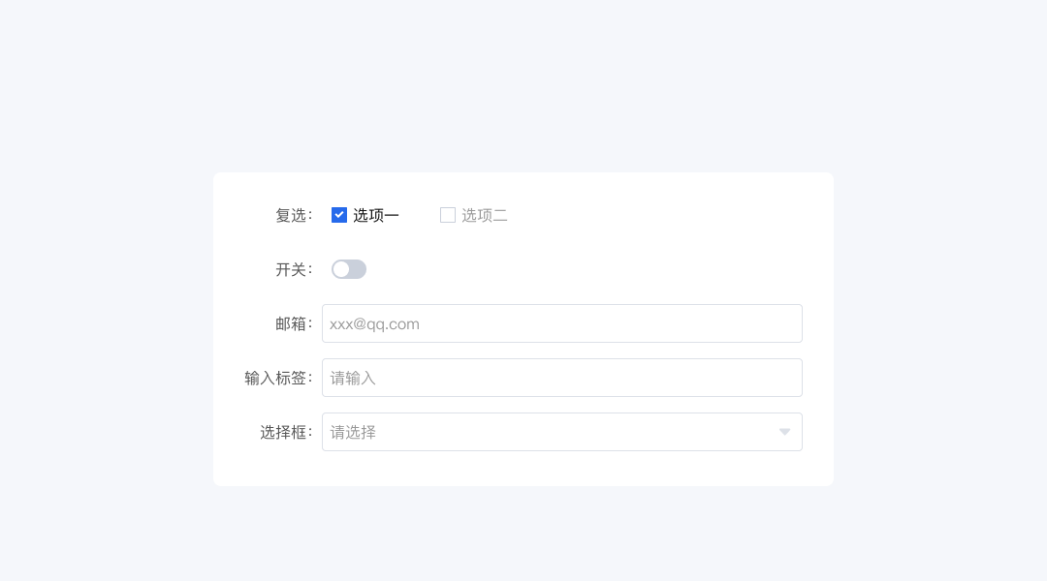Click the 选择框 field label
1047x581 pixels.
pos(285,432)
